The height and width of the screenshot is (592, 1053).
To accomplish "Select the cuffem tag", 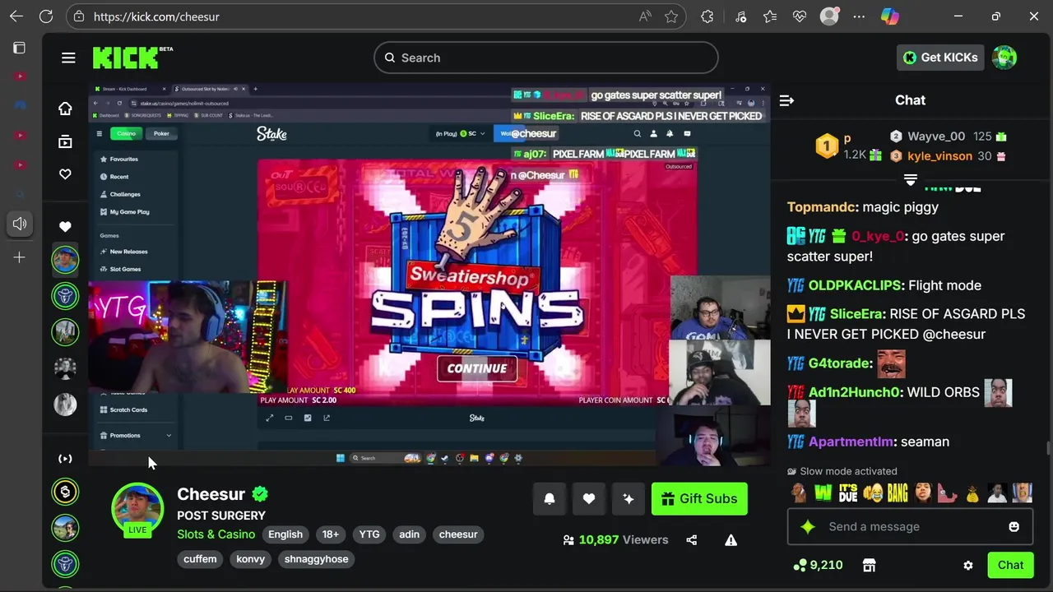I will (x=200, y=559).
